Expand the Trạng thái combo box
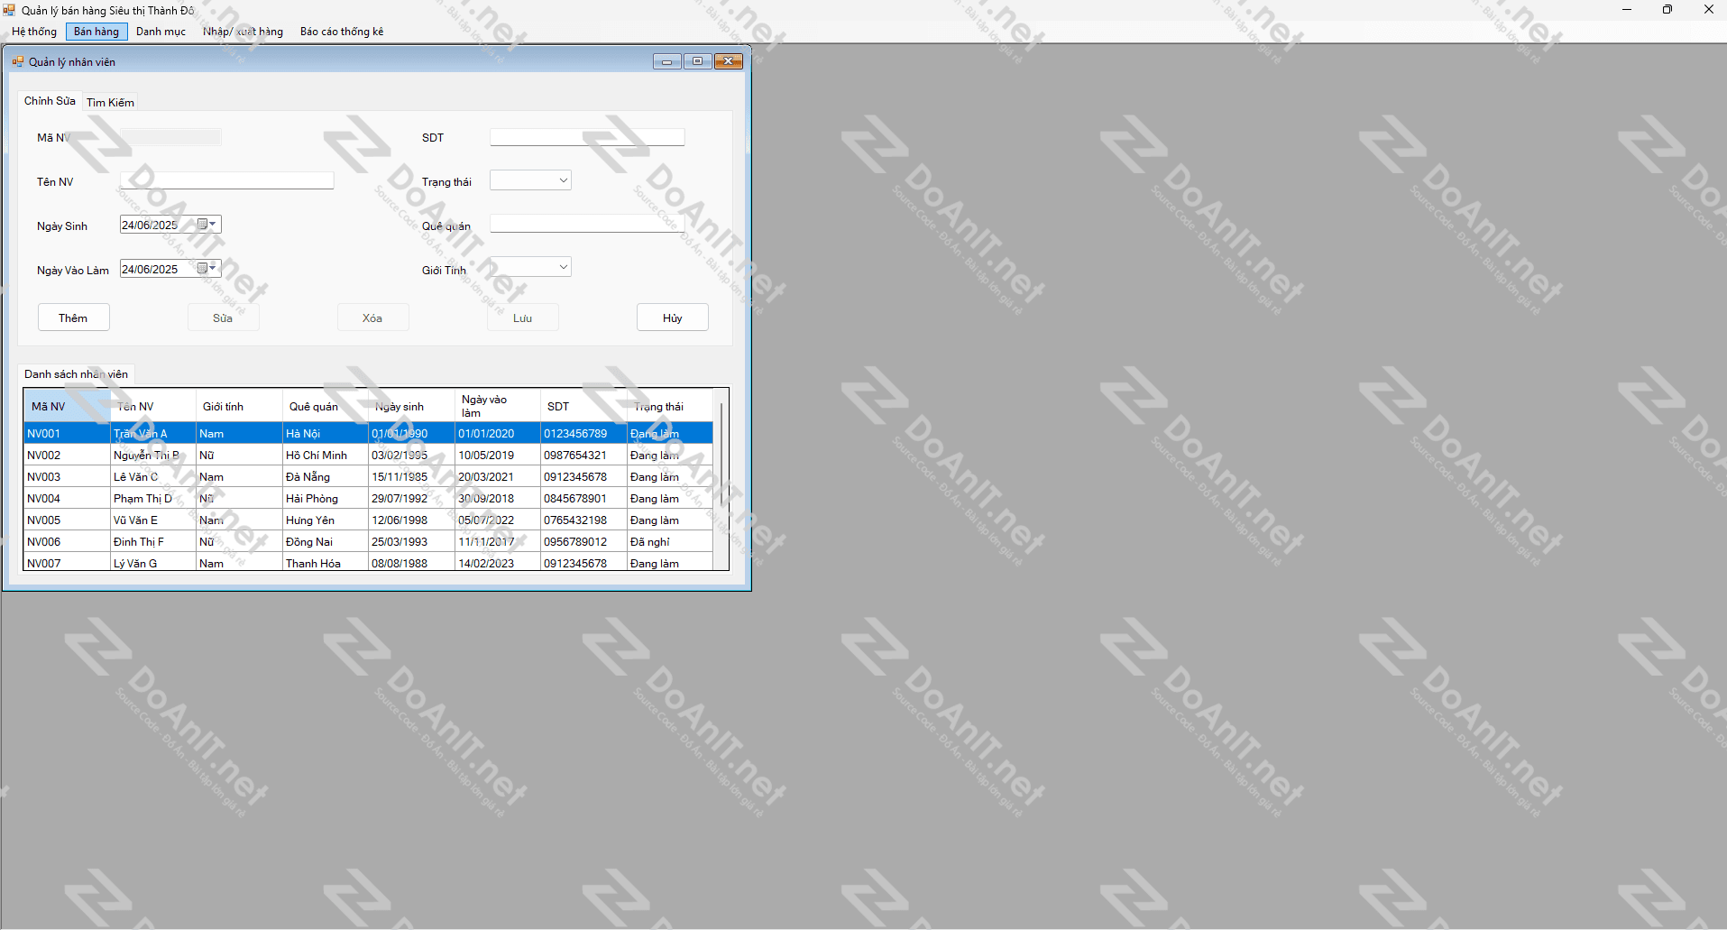This screenshot has height=930, width=1727. (563, 180)
